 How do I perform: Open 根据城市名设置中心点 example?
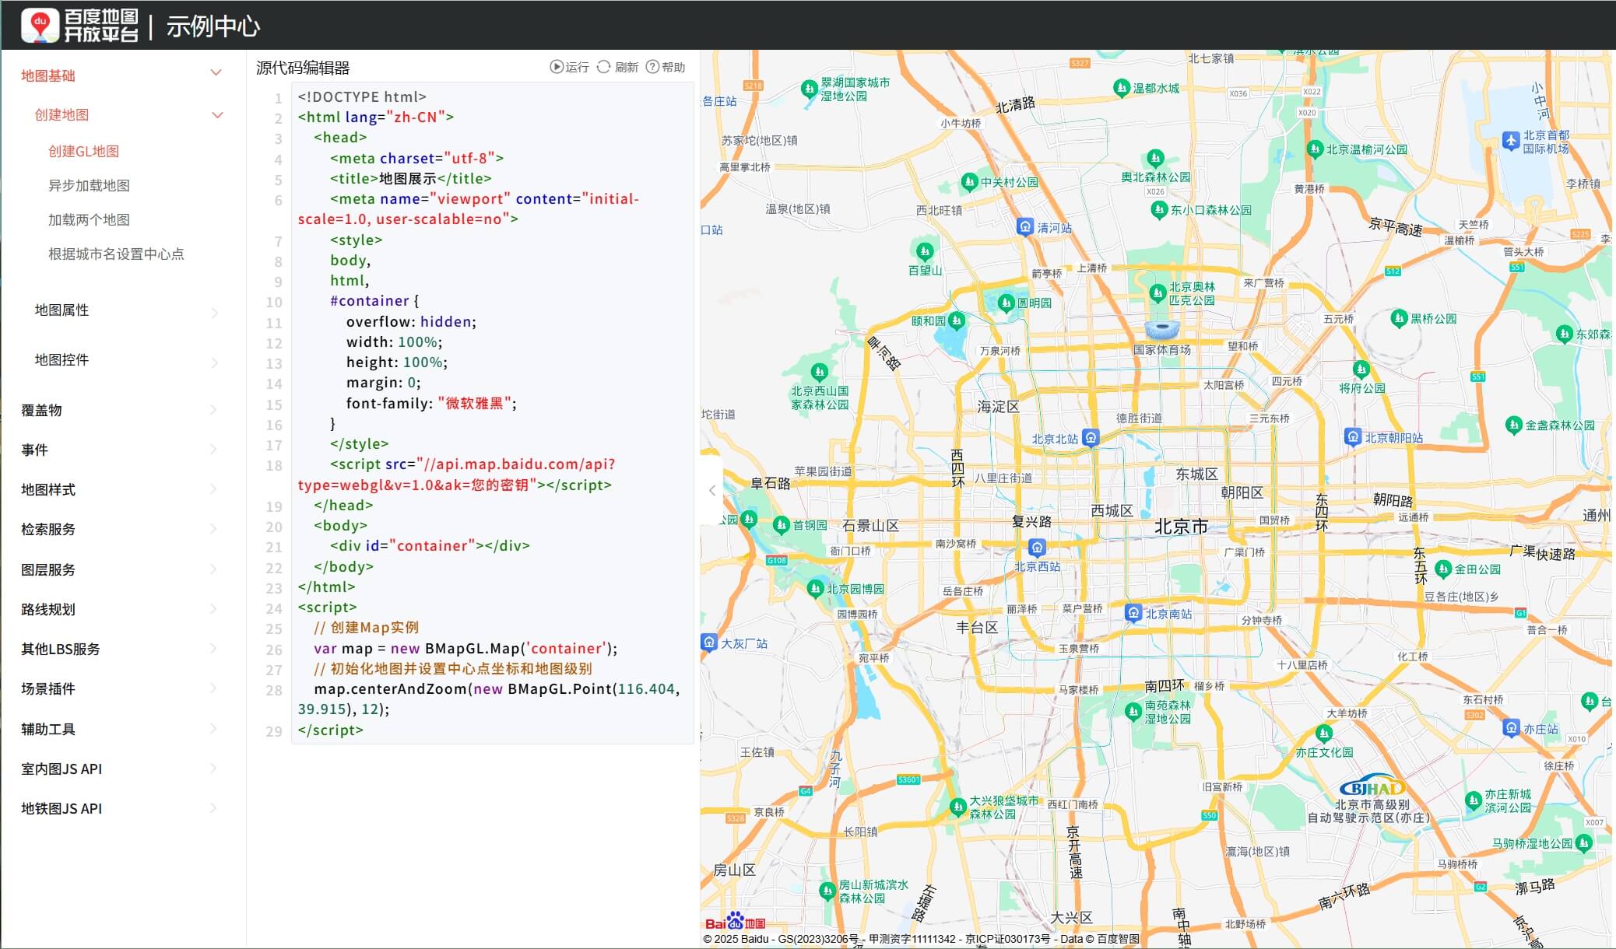[x=117, y=254]
